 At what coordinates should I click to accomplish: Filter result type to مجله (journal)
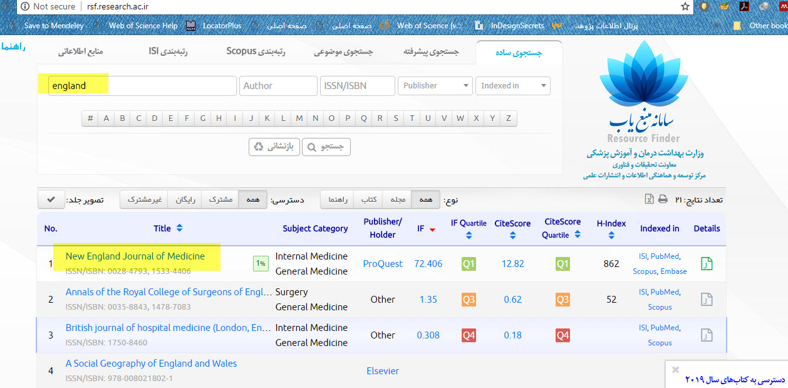[398, 200]
